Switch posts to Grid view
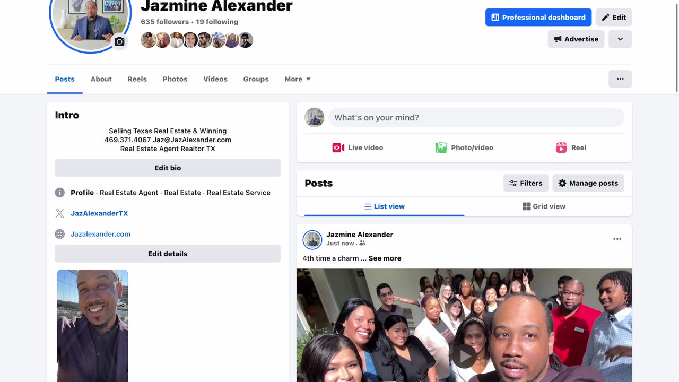The image size is (679, 382). click(x=544, y=206)
